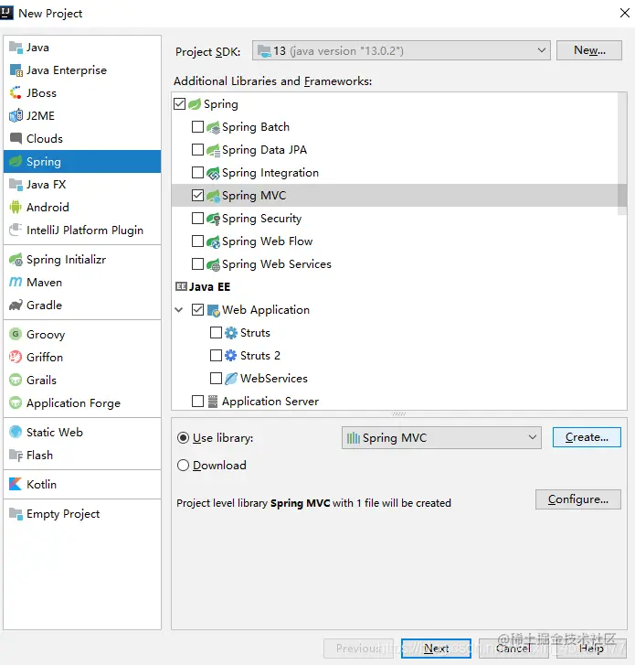Viewport: 635px width, 665px height.
Task: Click the Grails icon
Action: pos(16,380)
